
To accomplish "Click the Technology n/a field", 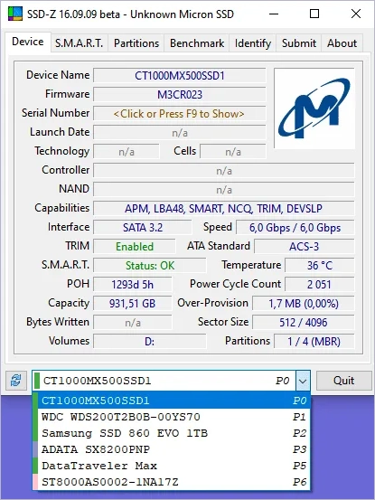I will [127, 152].
